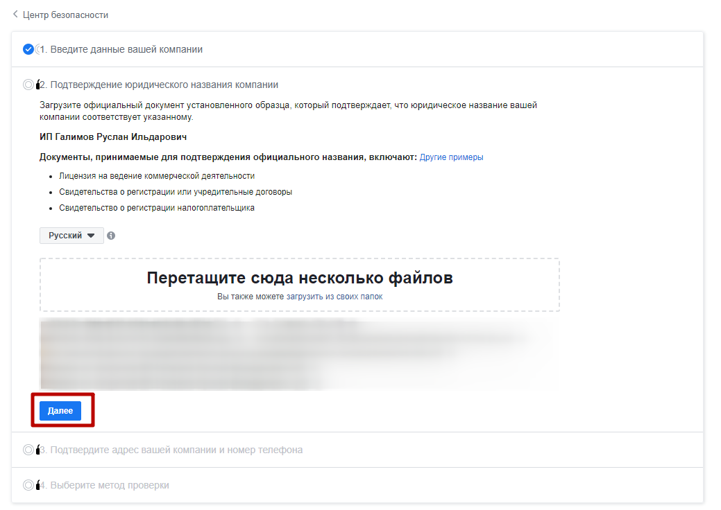Click the back chevron beside Центр безопасности
This screenshot has width=721, height=510.
click(x=15, y=14)
